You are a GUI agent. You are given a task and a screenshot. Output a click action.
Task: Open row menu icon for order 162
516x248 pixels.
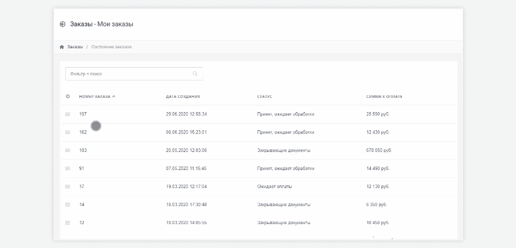point(68,133)
